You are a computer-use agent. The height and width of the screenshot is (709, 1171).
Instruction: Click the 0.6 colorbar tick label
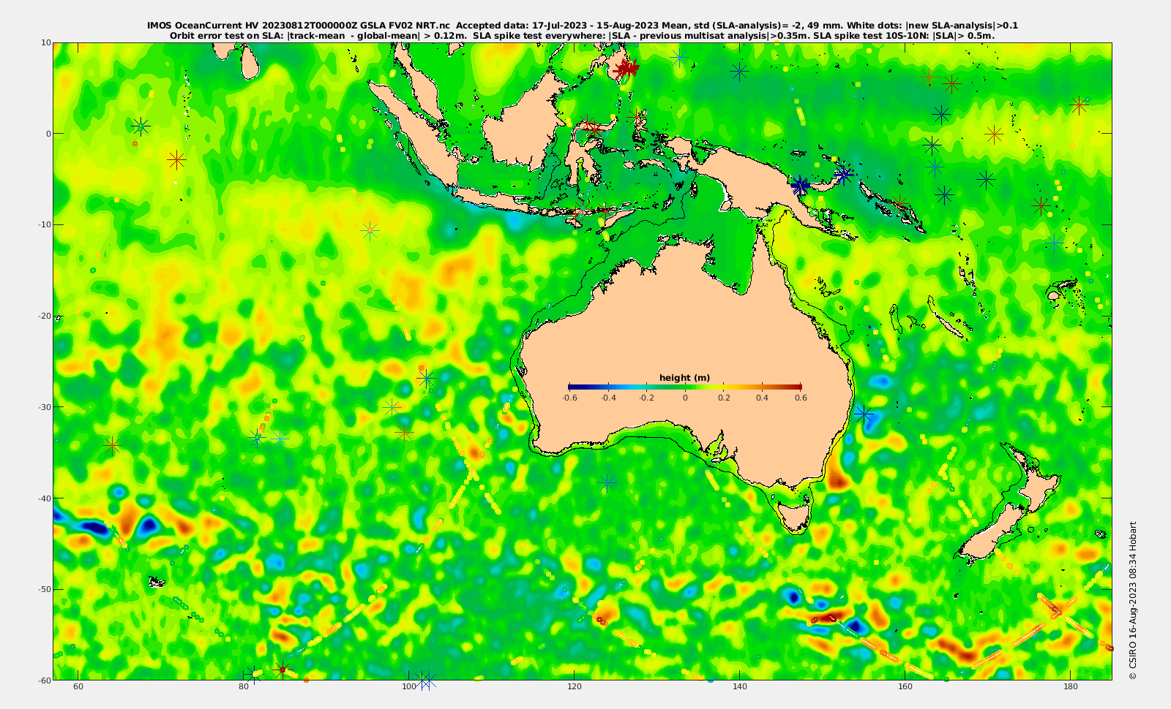801,398
